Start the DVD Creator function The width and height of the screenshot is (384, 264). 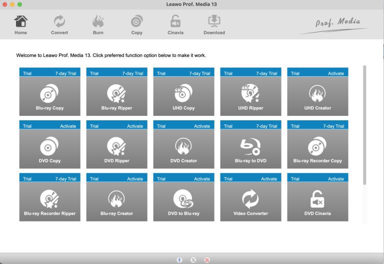pos(183,149)
